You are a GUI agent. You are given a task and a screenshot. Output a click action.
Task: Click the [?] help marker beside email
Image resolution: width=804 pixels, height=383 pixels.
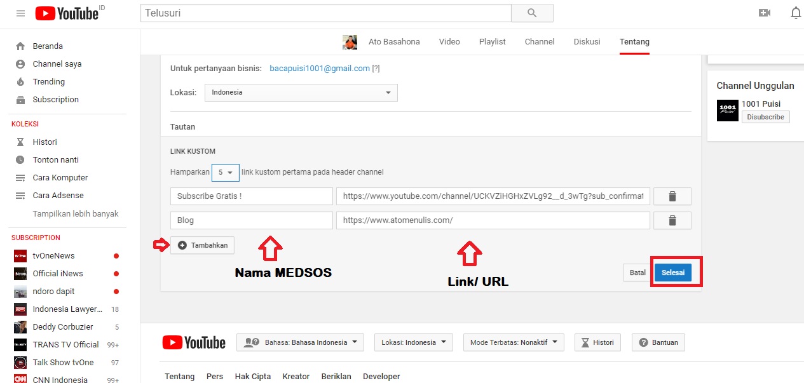click(x=376, y=69)
